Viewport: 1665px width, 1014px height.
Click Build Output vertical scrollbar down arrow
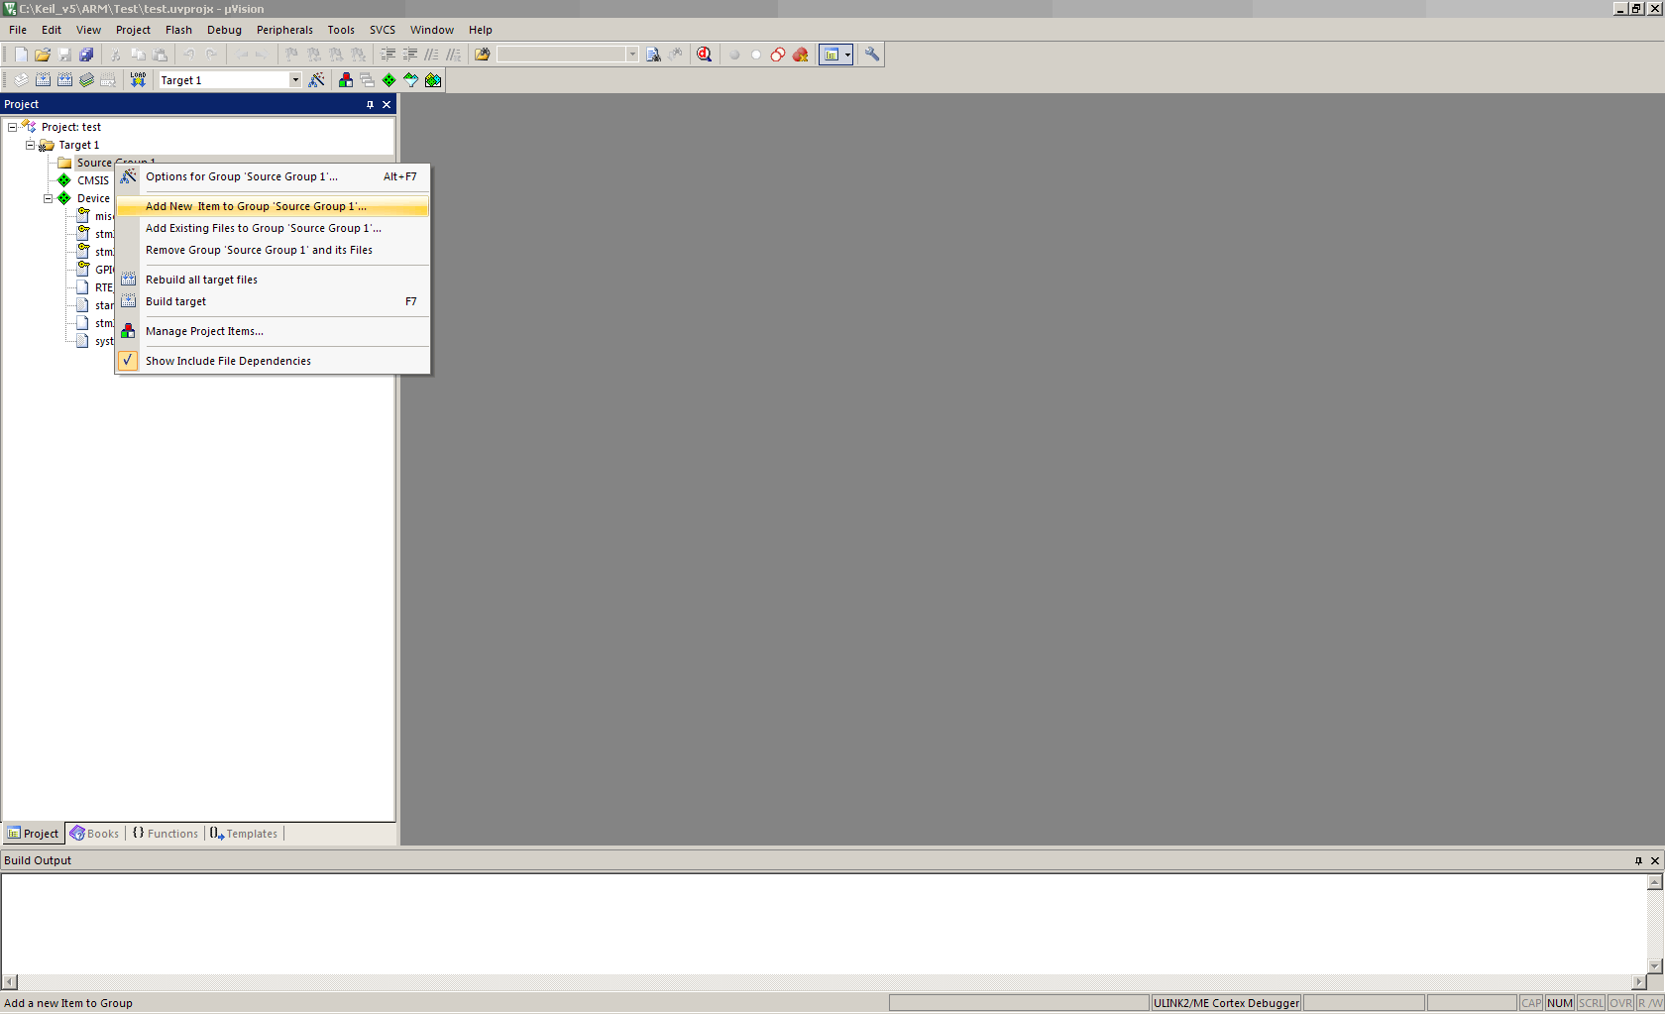pyautogui.click(x=1654, y=965)
